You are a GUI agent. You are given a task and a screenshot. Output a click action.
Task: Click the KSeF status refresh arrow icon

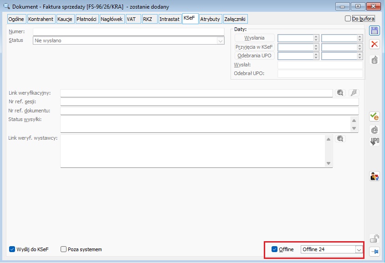click(375, 130)
